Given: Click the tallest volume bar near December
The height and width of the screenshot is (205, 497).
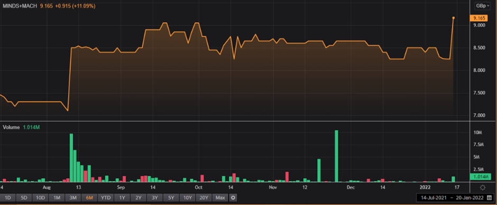Looking at the screenshot, I should (336, 156).
